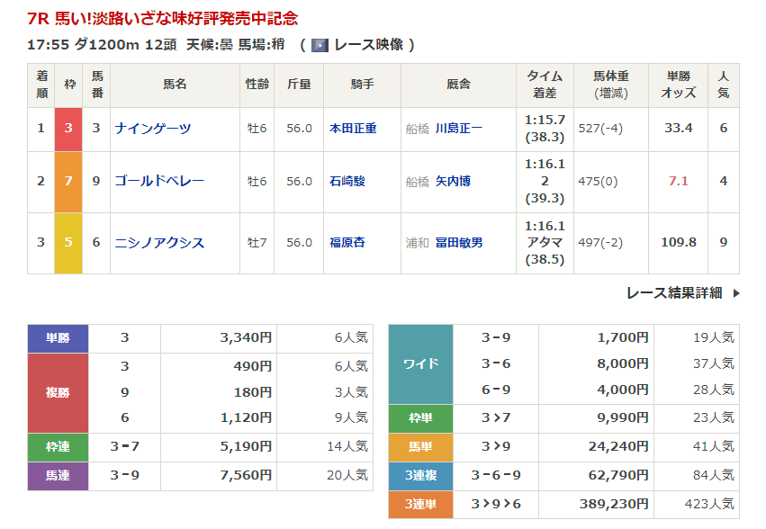Open the レース映像 link
Screen dimensions: 766x529
pos(368,45)
